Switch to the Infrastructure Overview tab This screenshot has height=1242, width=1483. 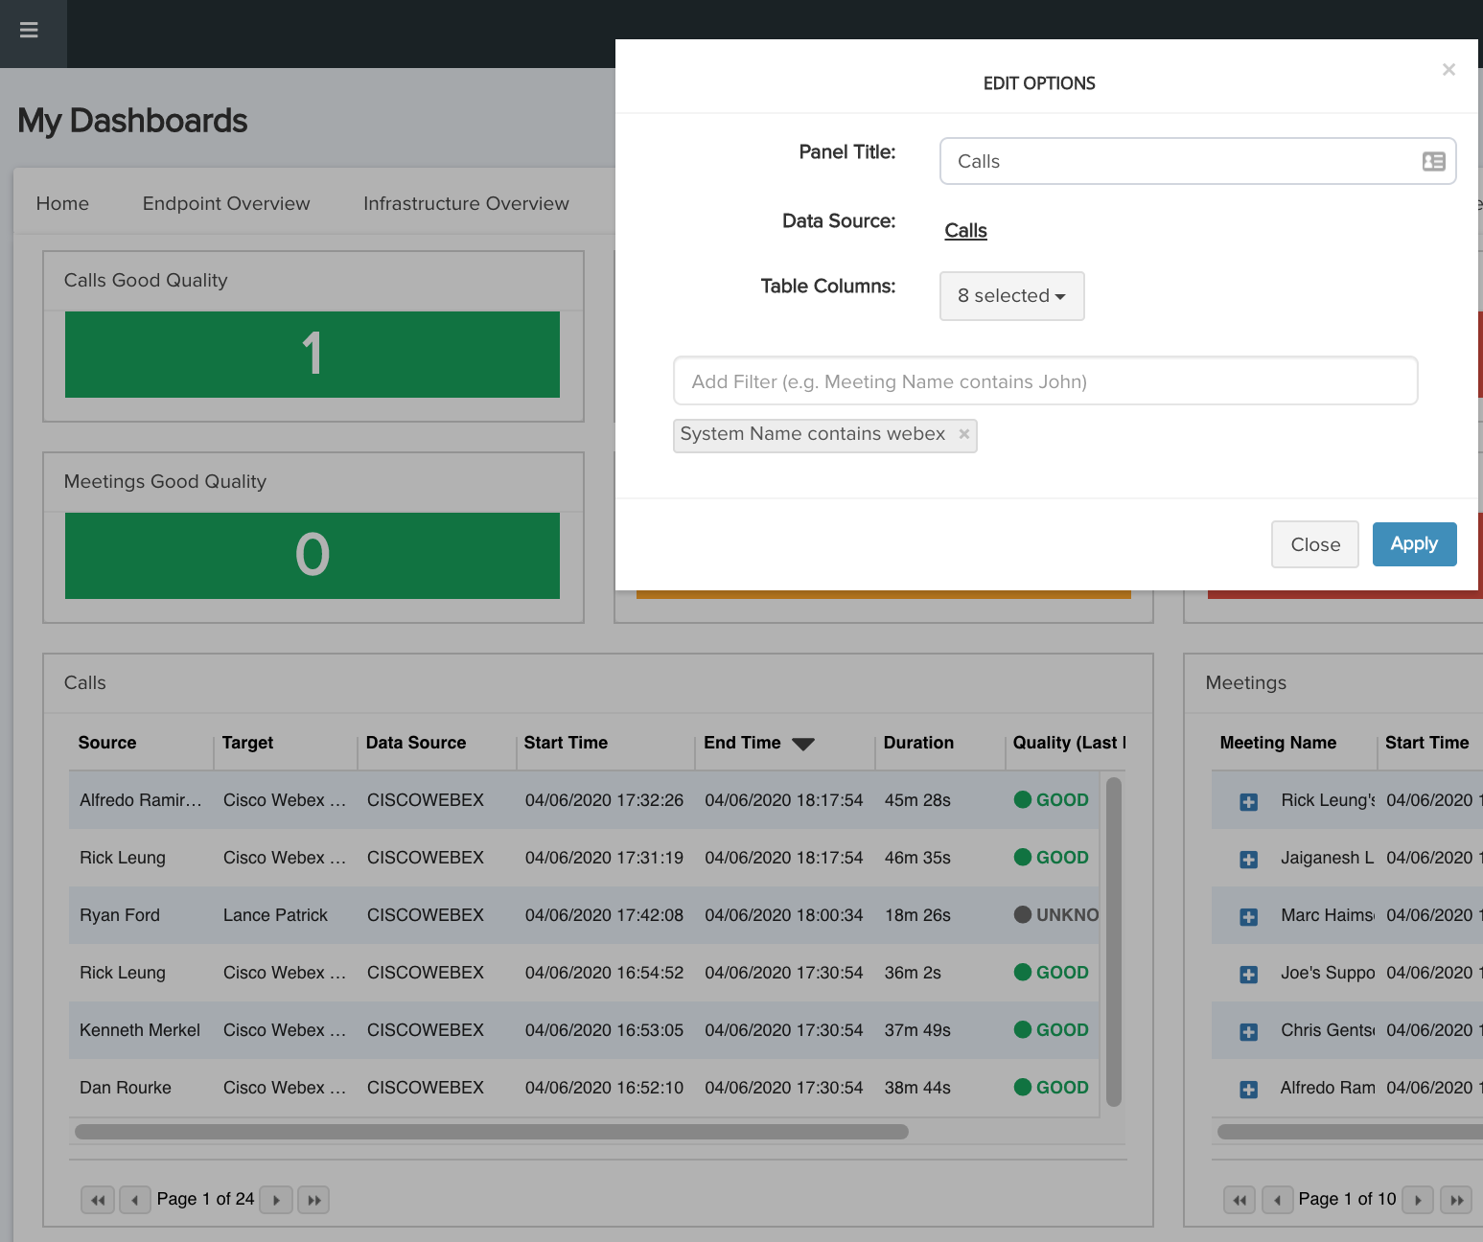466,203
